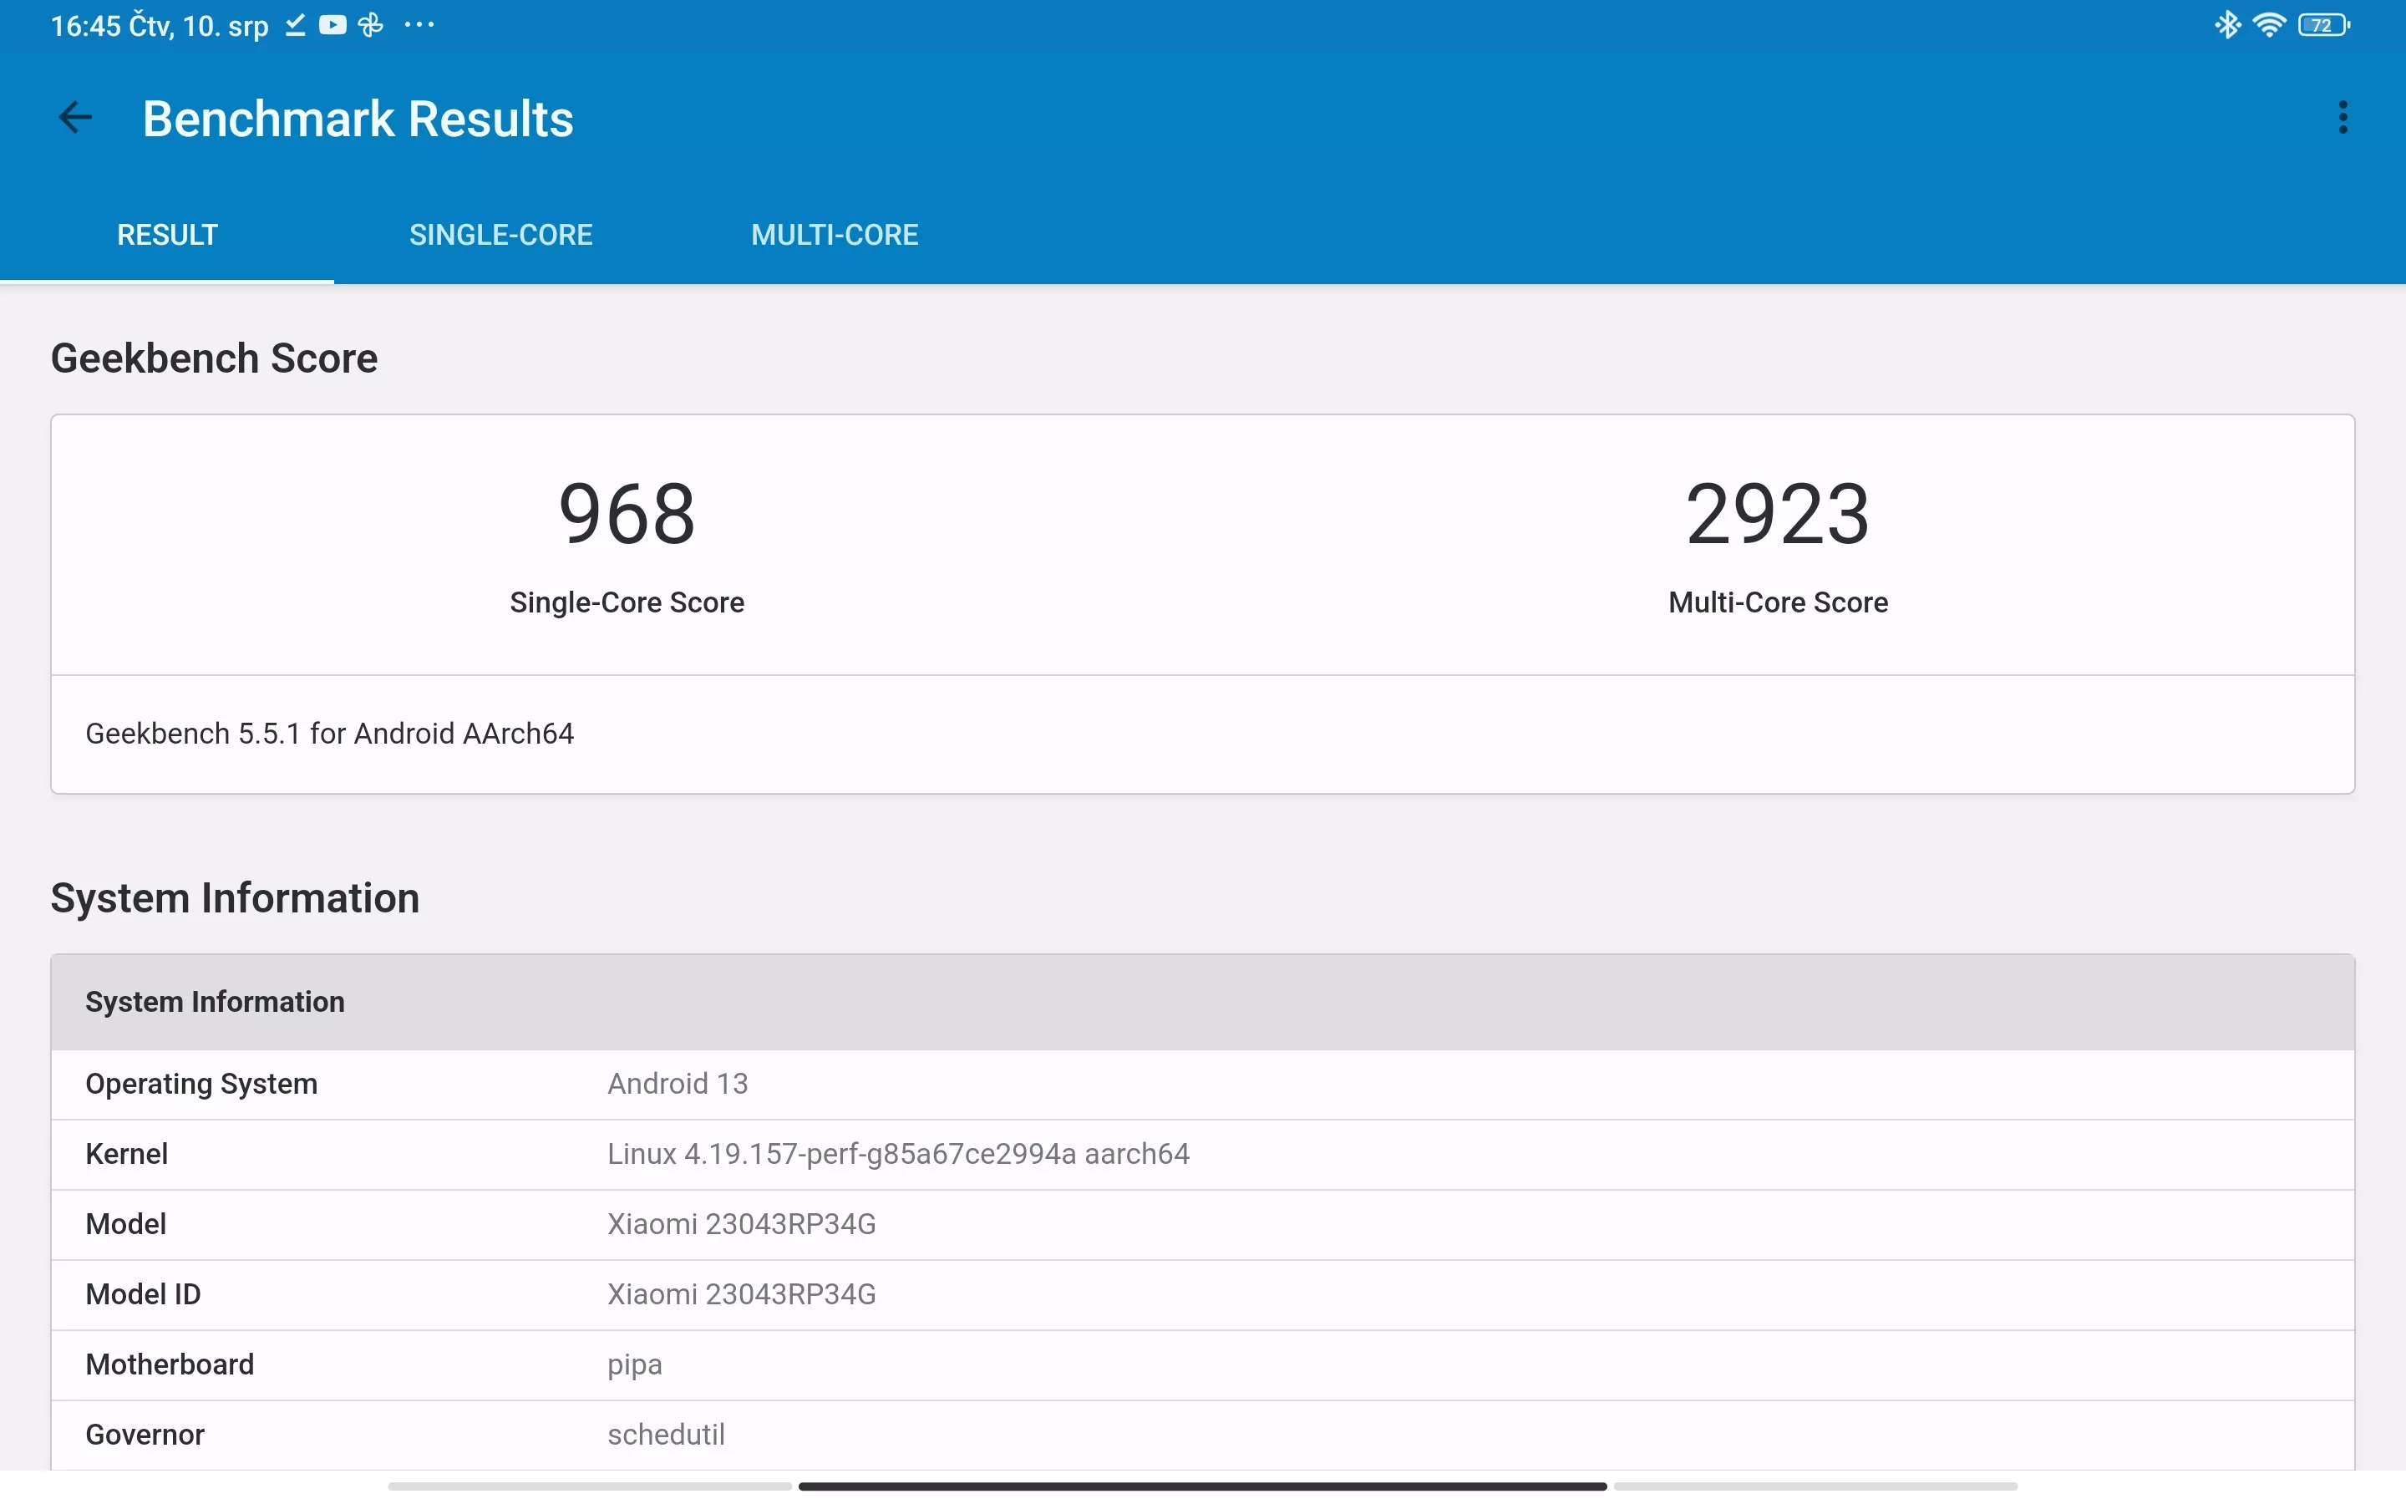The height and width of the screenshot is (1504, 2406).
Task: Tap the Geekbench Score heading
Action: click(x=215, y=358)
